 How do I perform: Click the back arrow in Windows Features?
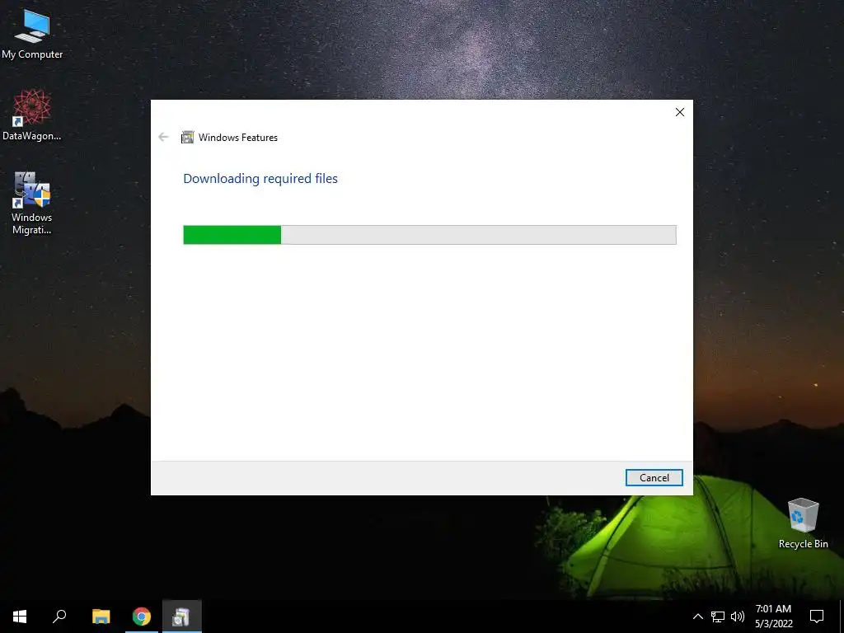[163, 138]
